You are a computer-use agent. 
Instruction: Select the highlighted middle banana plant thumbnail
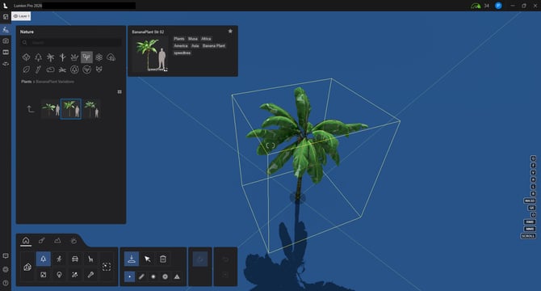(x=71, y=109)
